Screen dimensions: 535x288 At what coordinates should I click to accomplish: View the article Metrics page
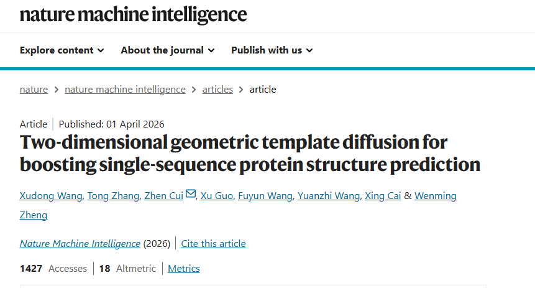184,269
